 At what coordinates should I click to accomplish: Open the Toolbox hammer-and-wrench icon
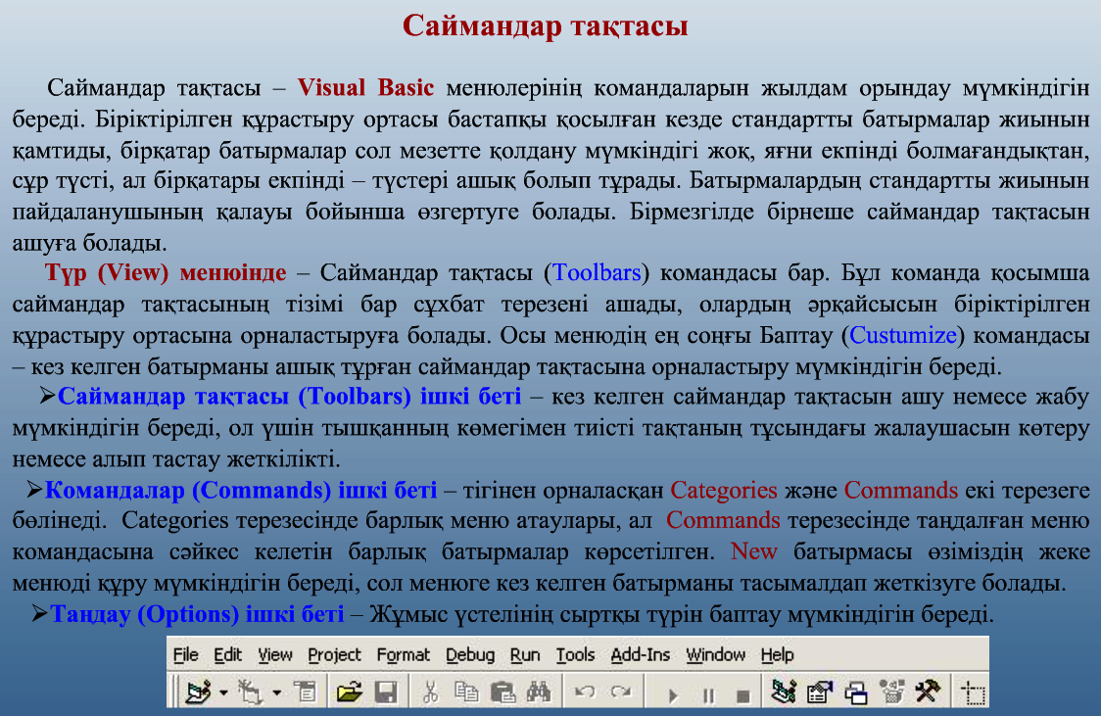[x=928, y=692]
